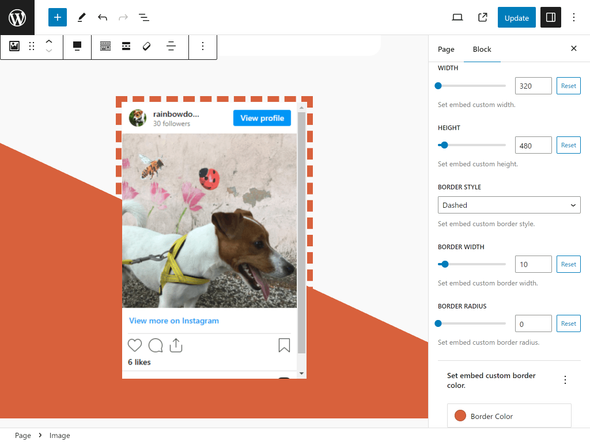The image size is (590, 442).
Task: Open the laptop preview device options
Action: pyautogui.click(x=457, y=17)
